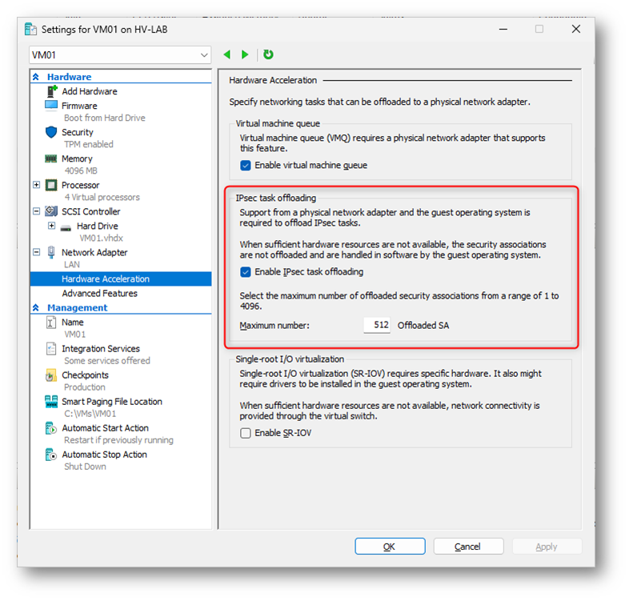Expand the Hard Drive node
Image resolution: width=629 pixels, height=601 pixels.
tap(52, 226)
